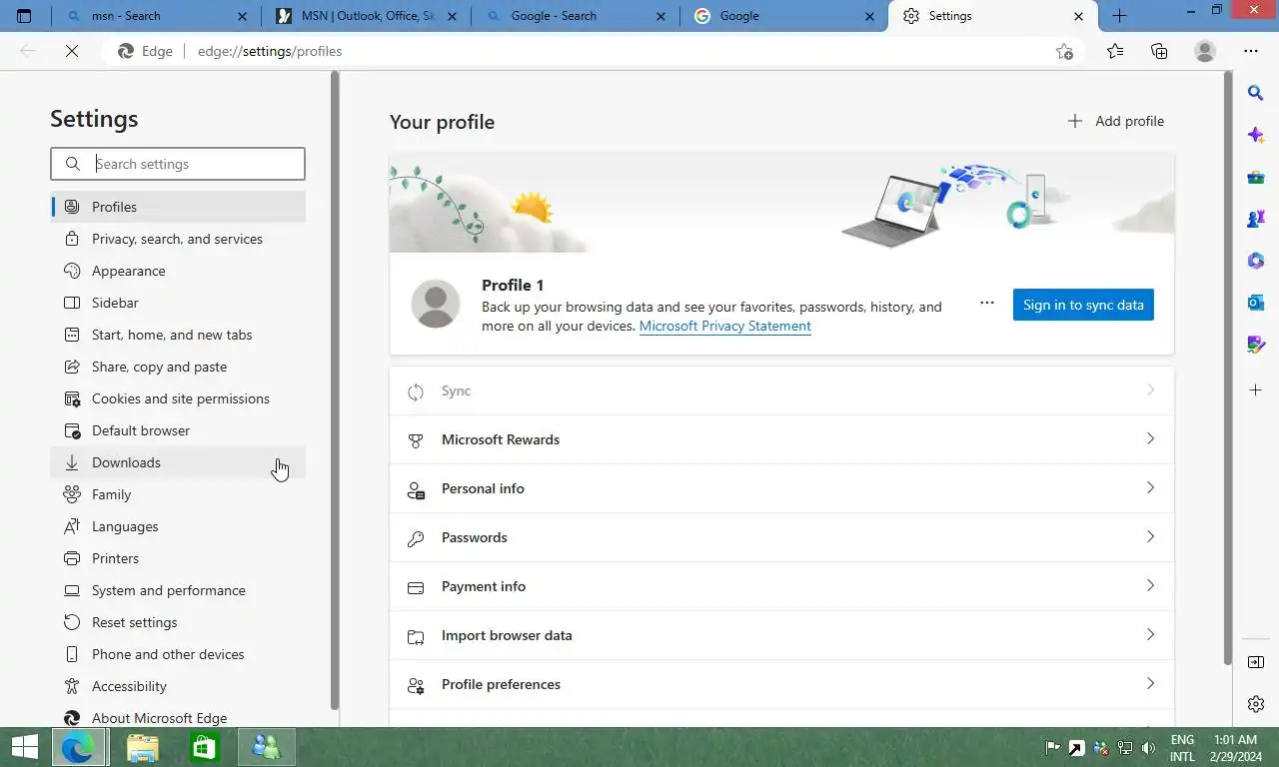Screen dimensions: 1279x767
Task: Open Cookies and site permissions
Action: (178, 398)
